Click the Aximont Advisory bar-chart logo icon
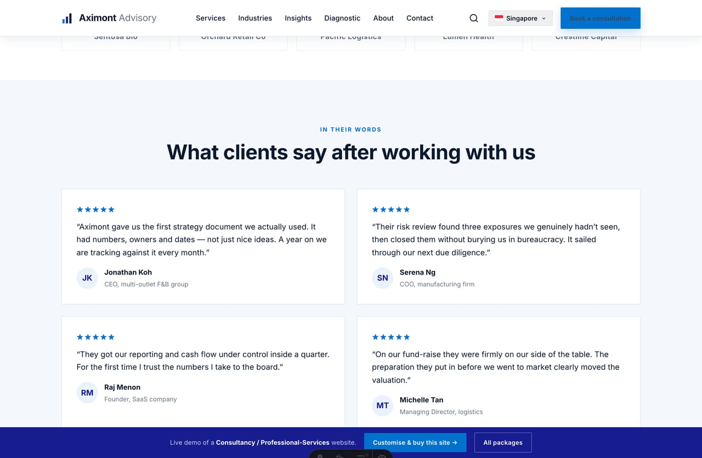Screen dimensions: 702x458 point(67,19)
